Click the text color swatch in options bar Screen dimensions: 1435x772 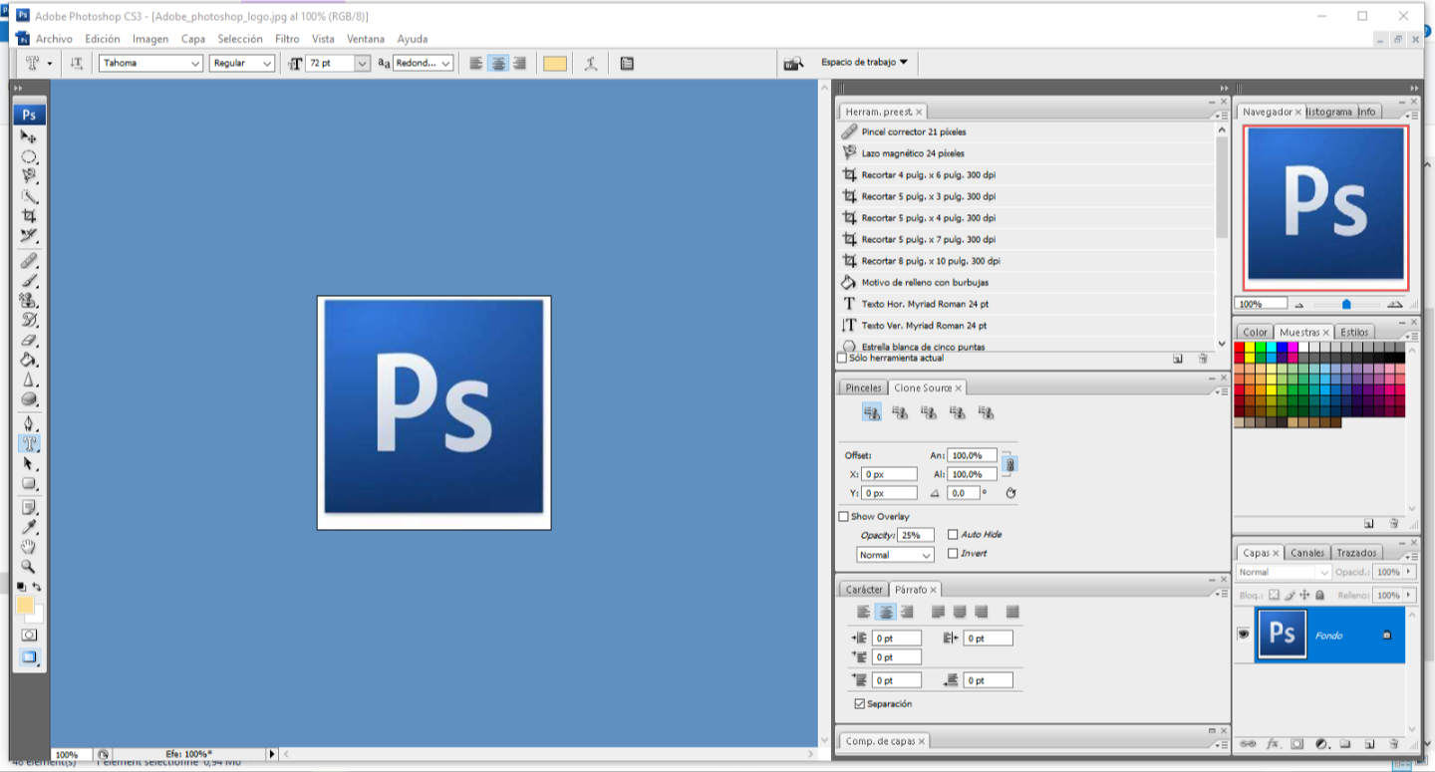tap(555, 63)
